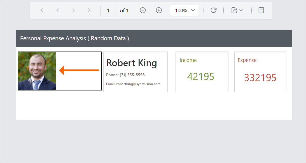Zoom in on the report
The width and height of the screenshot is (306, 163).
click(159, 10)
